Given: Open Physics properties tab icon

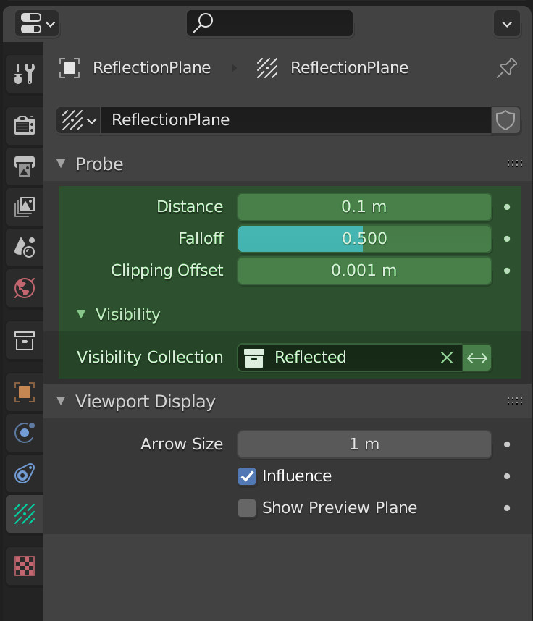Looking at the screenshot, I should pos(25,433).
